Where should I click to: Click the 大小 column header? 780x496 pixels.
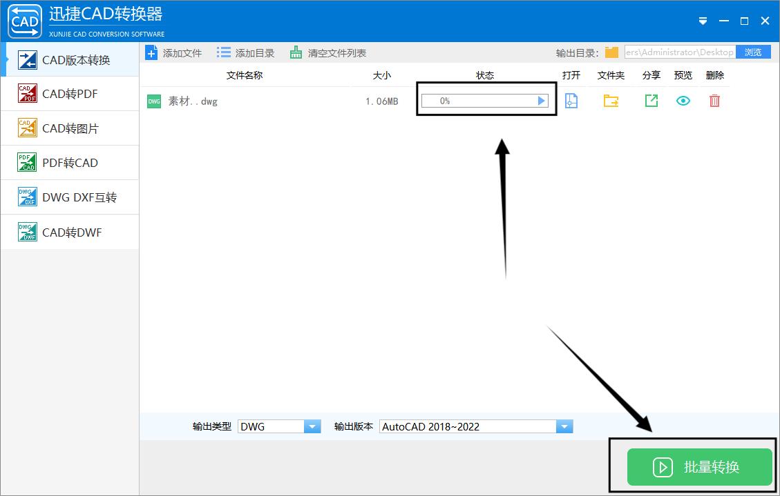[x=382, y=75]
